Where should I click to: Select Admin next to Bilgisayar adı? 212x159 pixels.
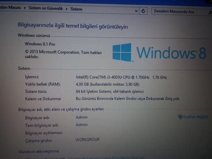[x=82, y=117]
